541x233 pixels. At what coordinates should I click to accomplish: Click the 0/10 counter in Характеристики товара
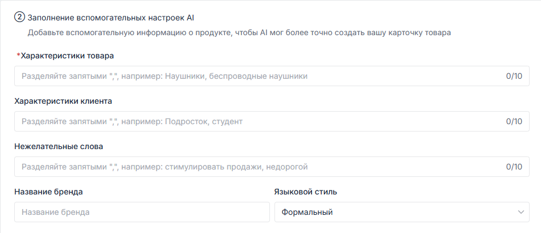click(514, 76)
